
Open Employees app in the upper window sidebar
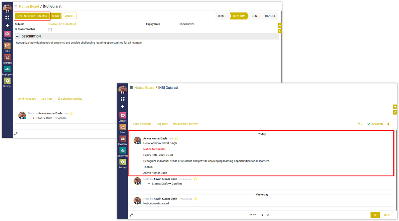pyautogui.click(x=7, y=71)
